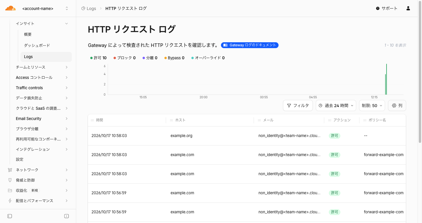Viewport: 422px width, 223px height.
Task: Grab the drag handle of メール column
Action: click(259, 120)
